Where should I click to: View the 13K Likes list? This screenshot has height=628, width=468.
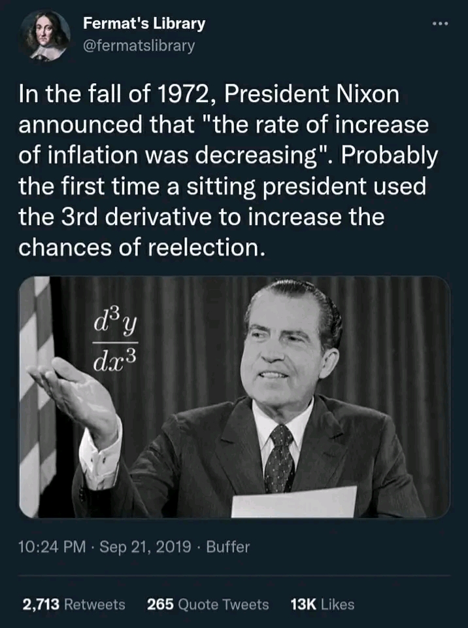pyautogui.click(x=322, y=604)
